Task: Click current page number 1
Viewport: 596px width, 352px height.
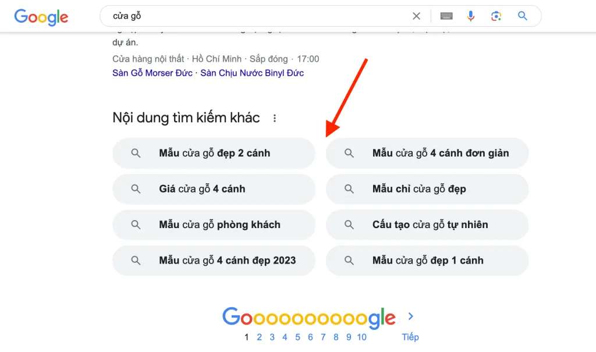Action: pyautogui.click(x=247, y=337)
